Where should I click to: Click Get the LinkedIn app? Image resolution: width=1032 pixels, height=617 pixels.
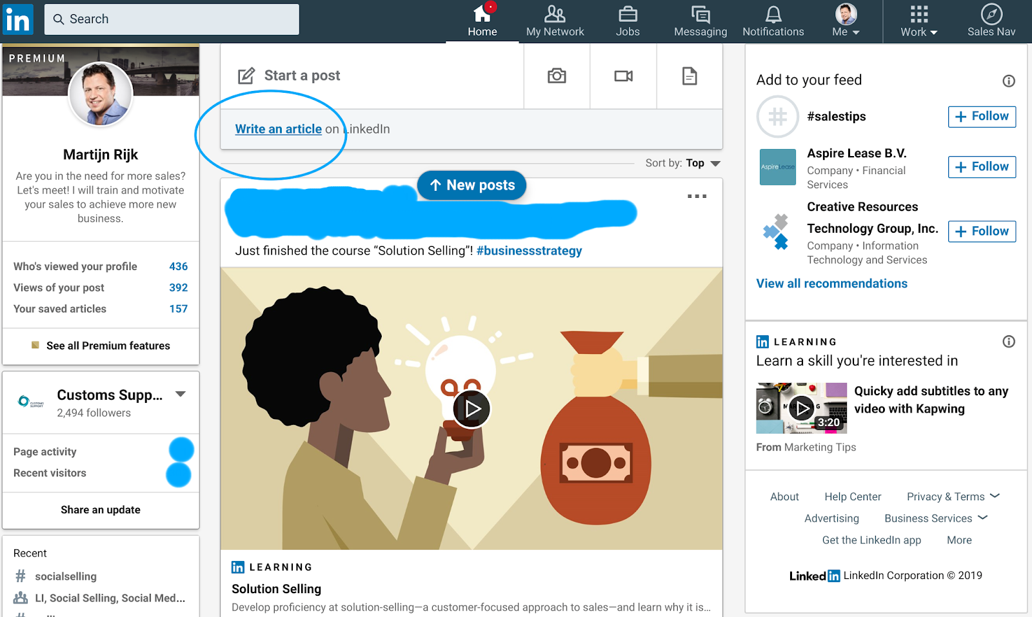[871, 540]
